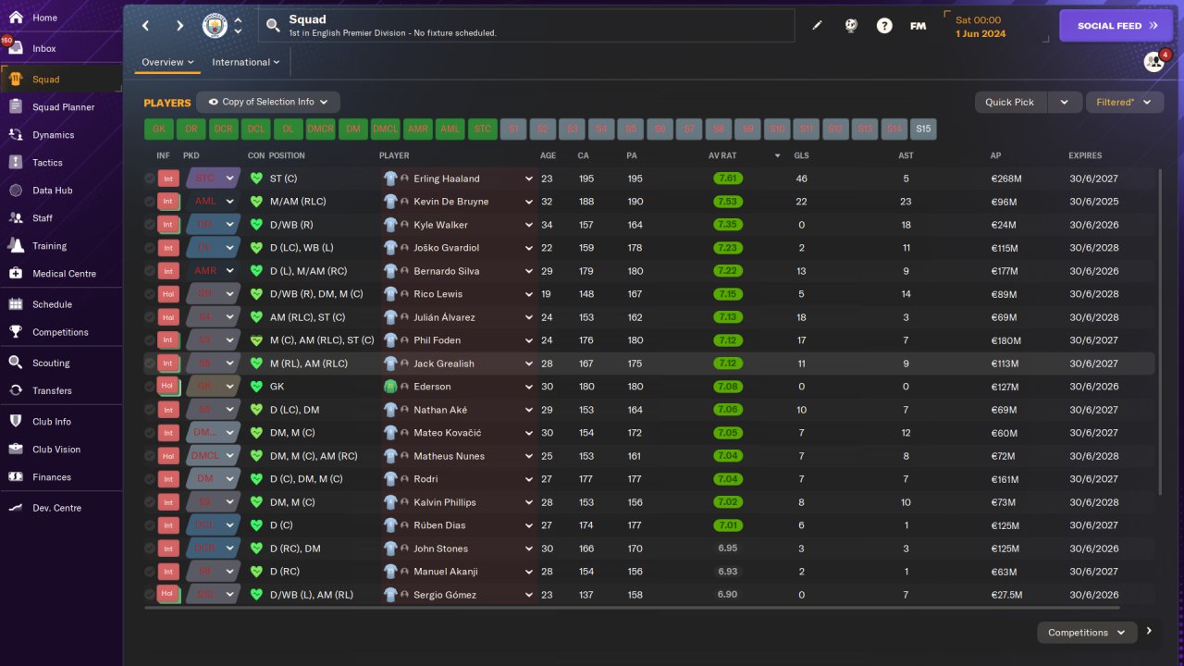
Task: Open the AML picked-position dropdown for De Bruyne
Action: pyautogui.click(x=214, y=202)
